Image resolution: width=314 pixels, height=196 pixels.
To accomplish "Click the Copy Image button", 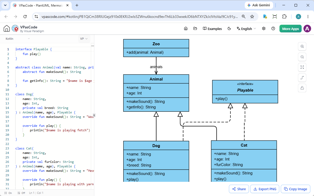I will [x=296, y=189].
